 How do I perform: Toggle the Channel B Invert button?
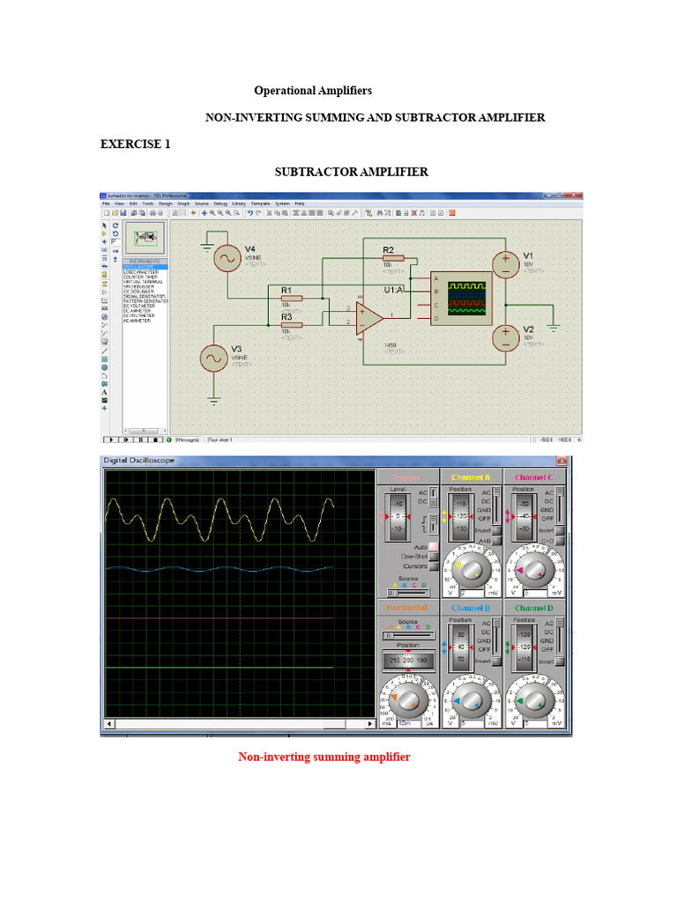click(497, 662)
